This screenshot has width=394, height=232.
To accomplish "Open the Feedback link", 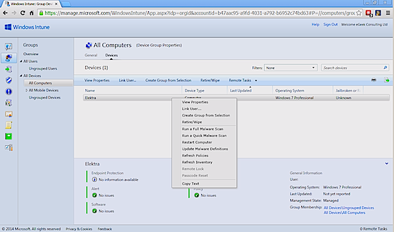I will tap(105, 229).
